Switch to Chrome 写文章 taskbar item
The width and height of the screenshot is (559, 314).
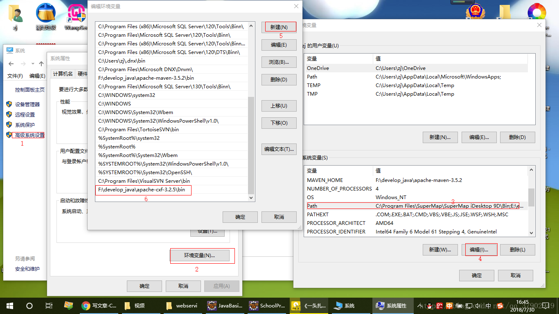(x=99, y=305)
